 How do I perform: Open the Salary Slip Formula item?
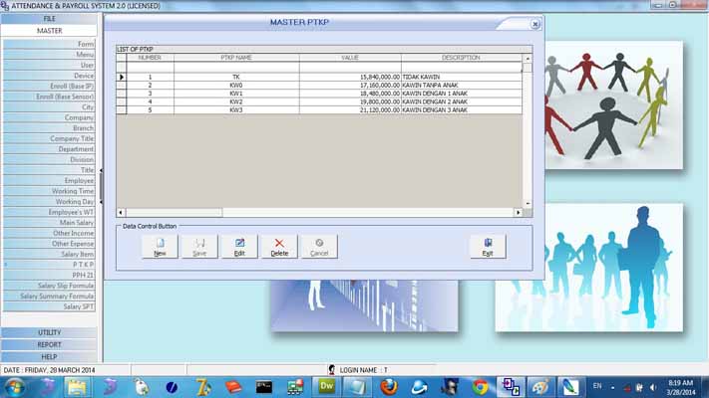(x=49, y=286)
